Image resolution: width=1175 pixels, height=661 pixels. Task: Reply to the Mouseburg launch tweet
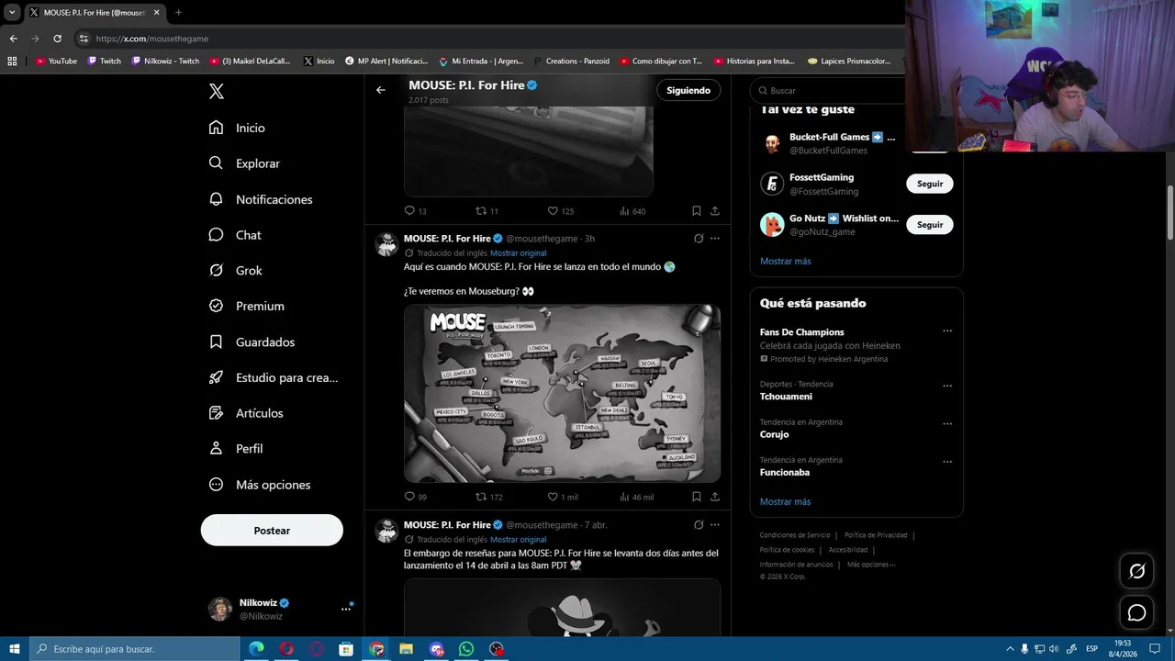[410, 497]
